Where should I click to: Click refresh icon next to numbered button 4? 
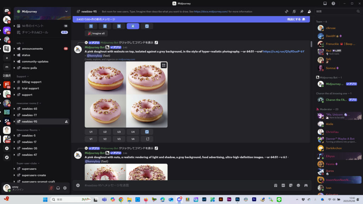[x=147, y=26]
